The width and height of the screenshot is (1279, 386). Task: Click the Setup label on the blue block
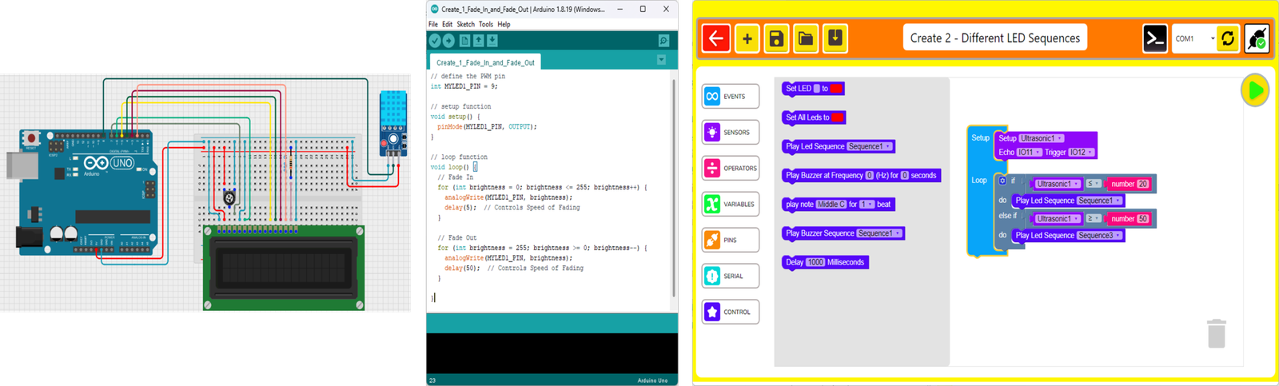(x=980, y=138)
